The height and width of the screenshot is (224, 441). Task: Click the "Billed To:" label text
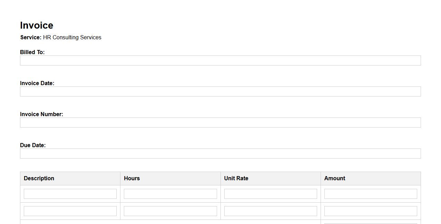point(32,52)
